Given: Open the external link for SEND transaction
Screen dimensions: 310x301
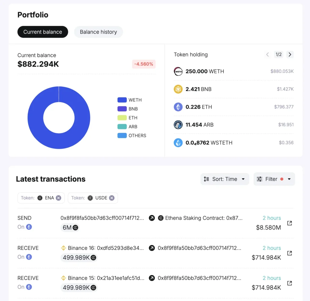Looking at the screenshot, I should pyautogui.click(x=289, y=223).
